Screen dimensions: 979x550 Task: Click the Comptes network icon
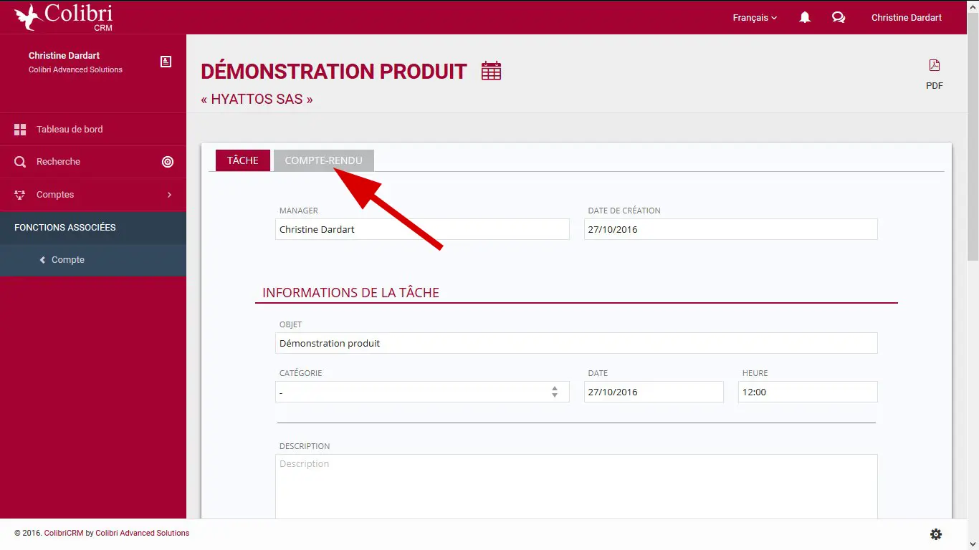[x=20, y=195]
